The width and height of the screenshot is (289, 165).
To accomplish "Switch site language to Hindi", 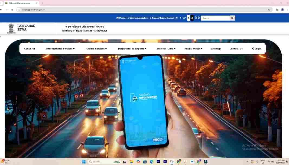I will [x=197, y=18].
